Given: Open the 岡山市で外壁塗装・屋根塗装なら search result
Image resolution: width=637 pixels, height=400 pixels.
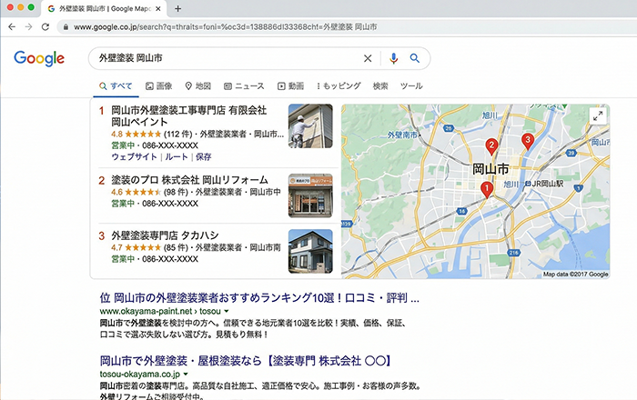Looking at the screenshot, I should point(246,361).
